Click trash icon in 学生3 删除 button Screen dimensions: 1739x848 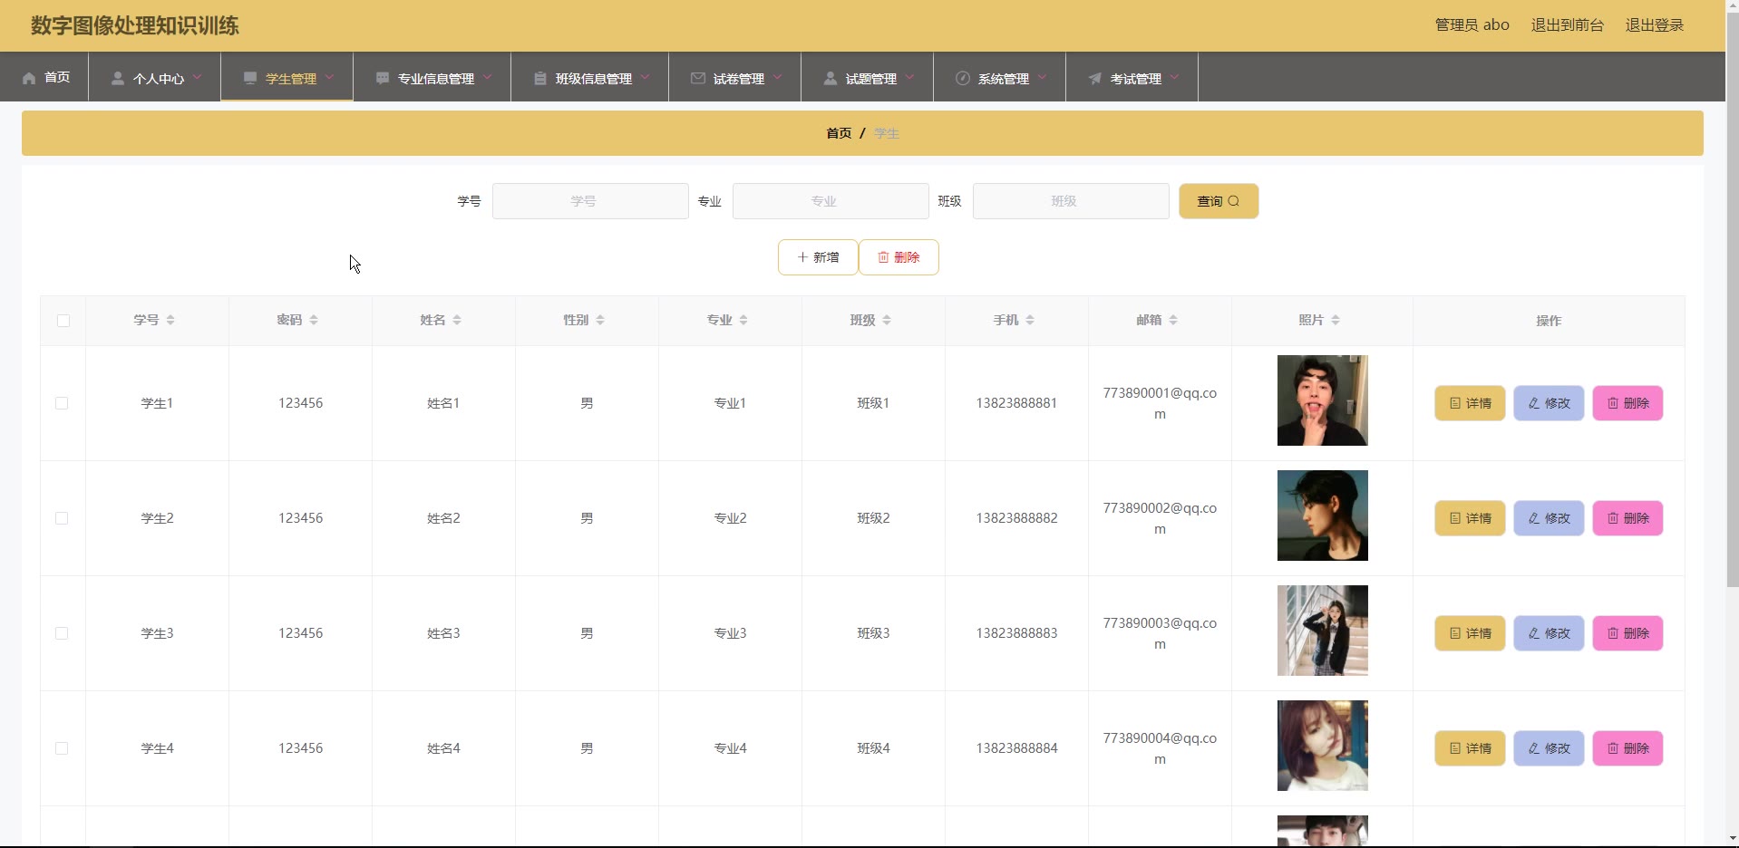point(1613,633)
